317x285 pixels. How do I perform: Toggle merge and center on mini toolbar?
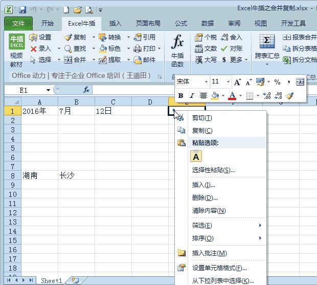pyautogui.click(x=300, y=82)
